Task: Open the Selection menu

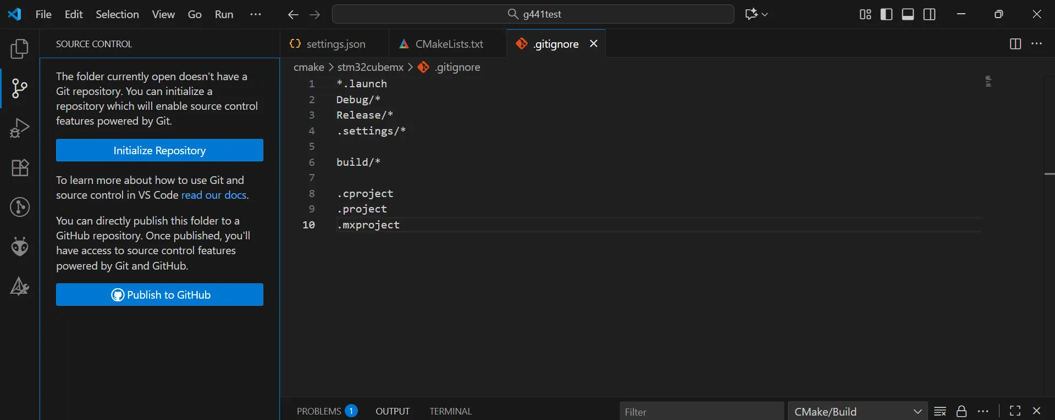Action: pos(117,14)
